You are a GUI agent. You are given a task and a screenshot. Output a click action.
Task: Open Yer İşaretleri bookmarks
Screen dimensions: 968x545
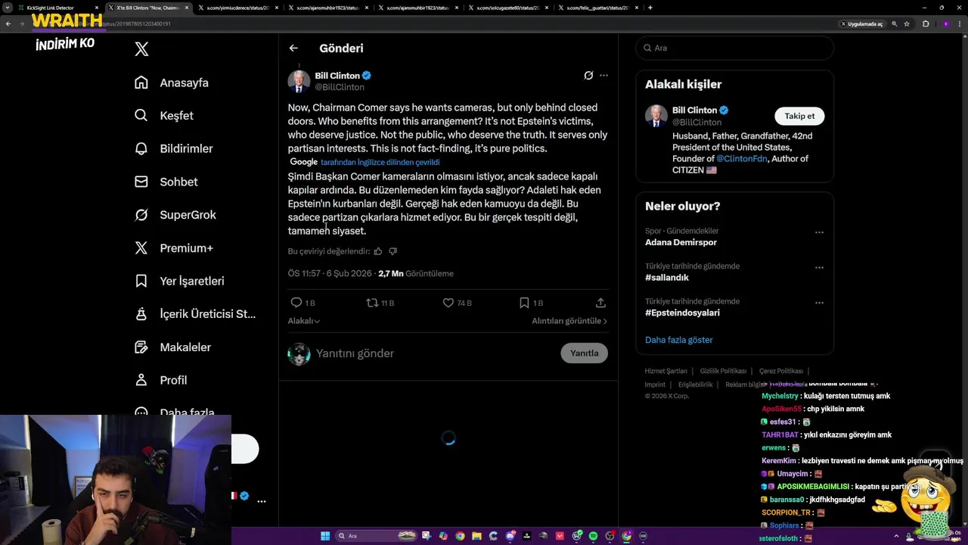(179, 281)
